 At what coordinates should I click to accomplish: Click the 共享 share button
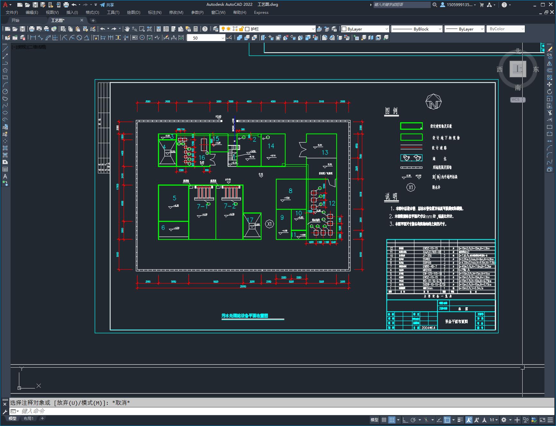[x=107, y=5]
